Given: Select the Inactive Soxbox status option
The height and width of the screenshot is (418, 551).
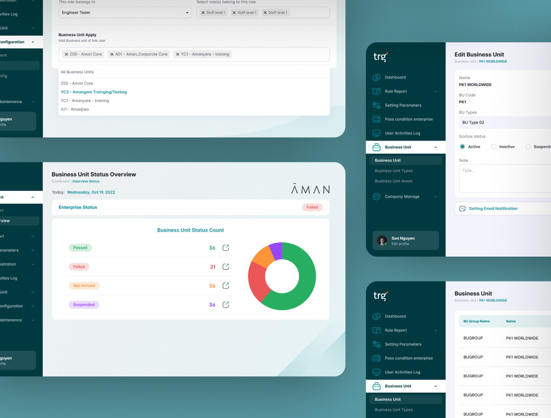Looking at the screenshot, I should (x=493, y=147).
